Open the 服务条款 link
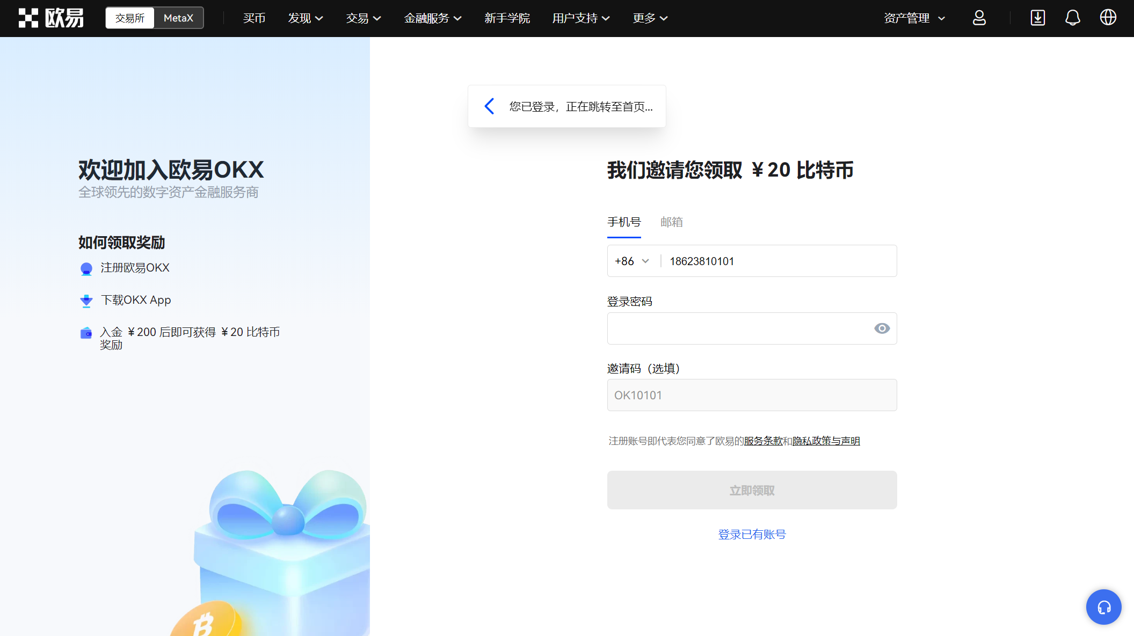 pyautogui.click(x=763, y=441)
